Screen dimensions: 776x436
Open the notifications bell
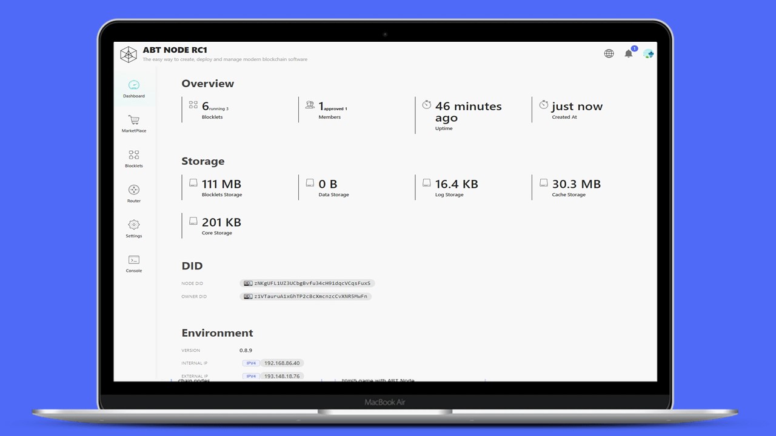coord(629,54)
